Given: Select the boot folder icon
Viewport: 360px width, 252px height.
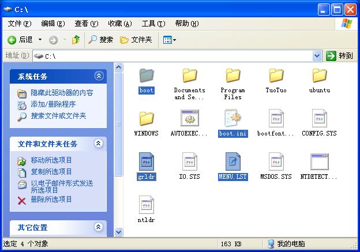Looking at the screenshot, I should pos(147,76).
